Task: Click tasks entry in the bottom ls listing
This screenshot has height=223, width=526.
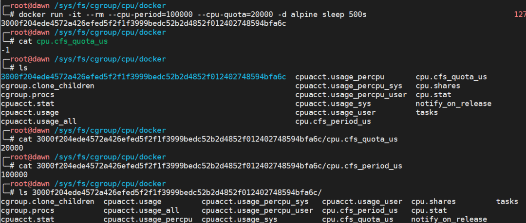Action: tap(507, 202)
